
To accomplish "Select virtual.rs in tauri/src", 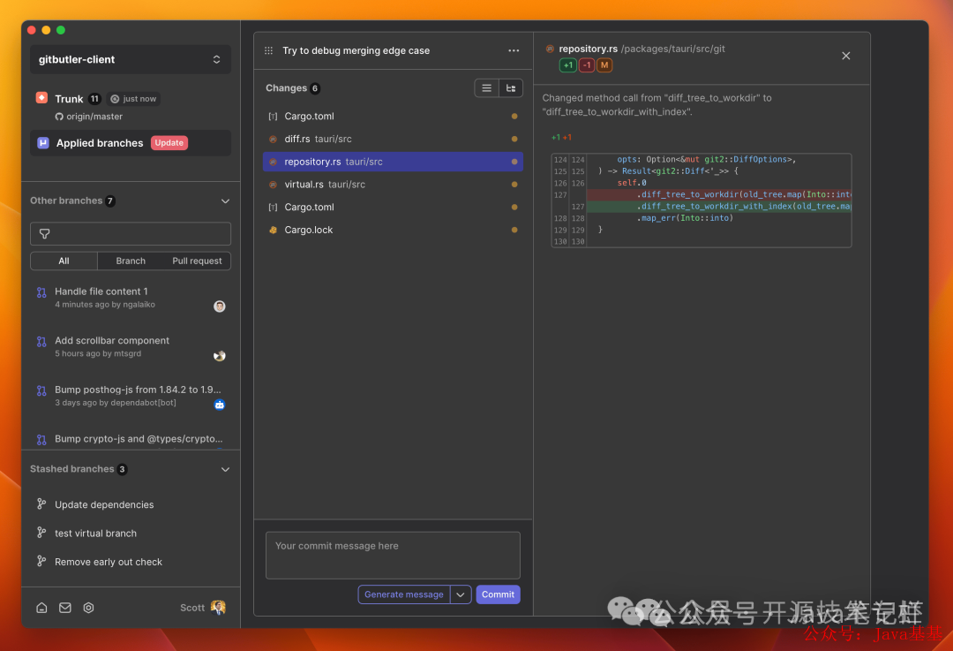I will 394,185.
